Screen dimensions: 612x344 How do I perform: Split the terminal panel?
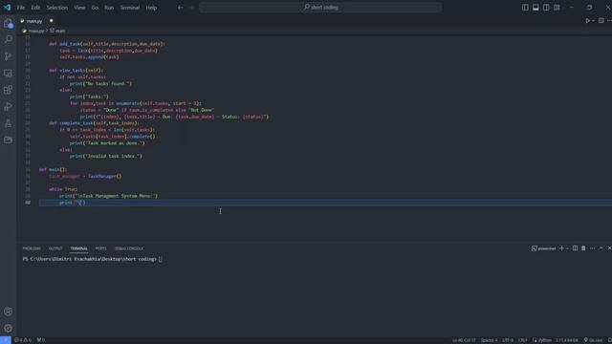575,248
